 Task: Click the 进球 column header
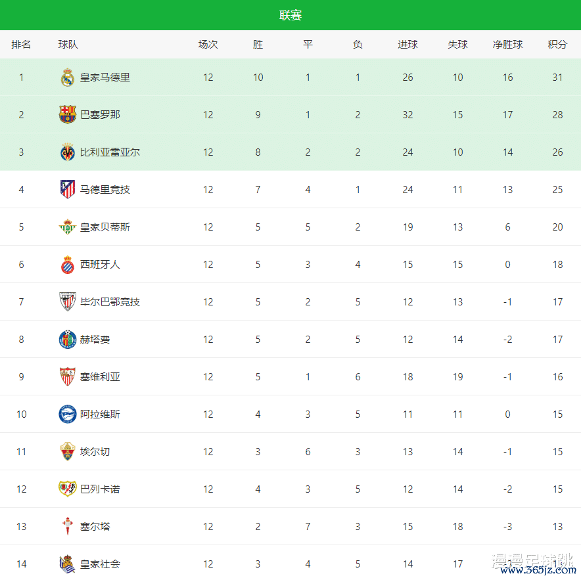pos(407,45)
